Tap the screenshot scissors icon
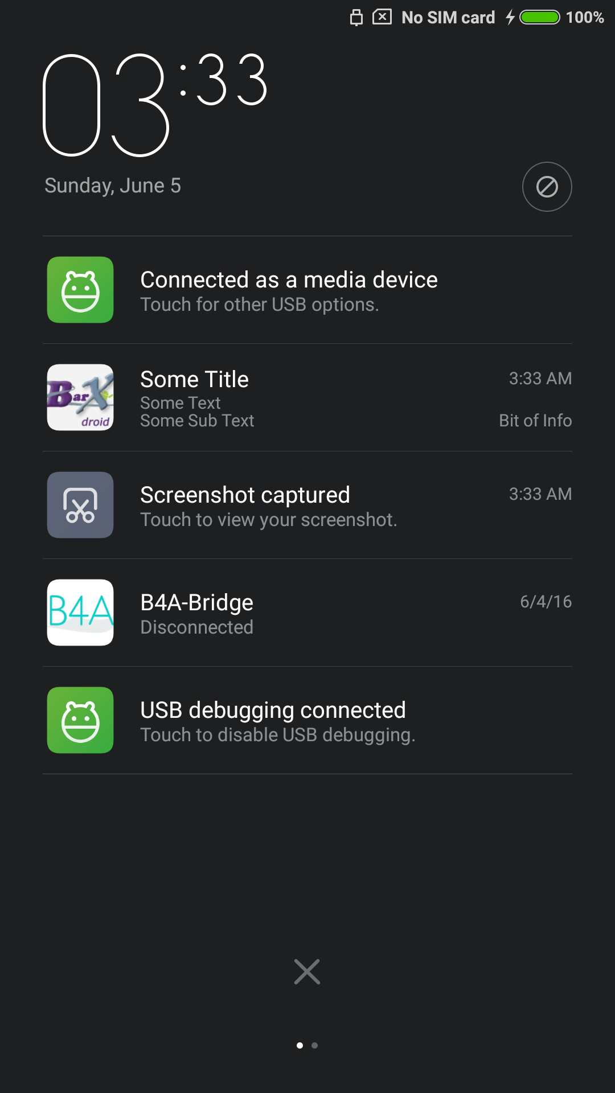 click(80, 505)
